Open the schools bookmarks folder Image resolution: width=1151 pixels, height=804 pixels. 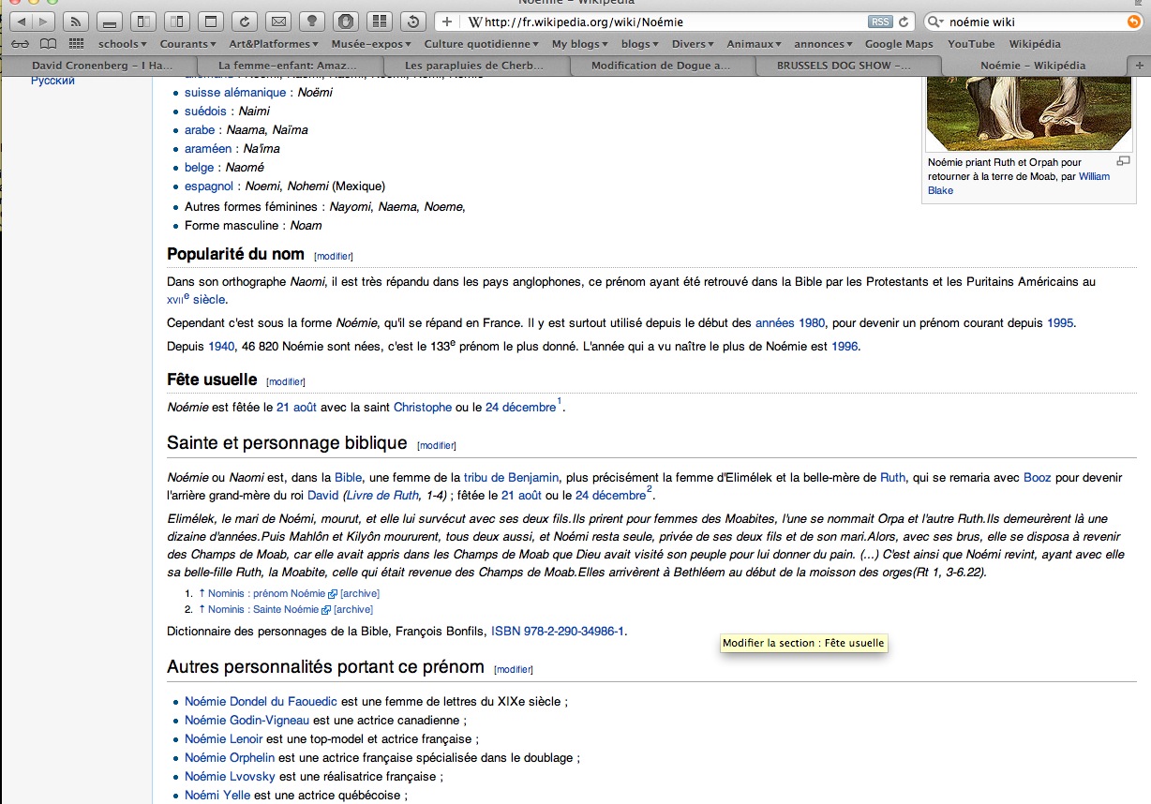122,44
